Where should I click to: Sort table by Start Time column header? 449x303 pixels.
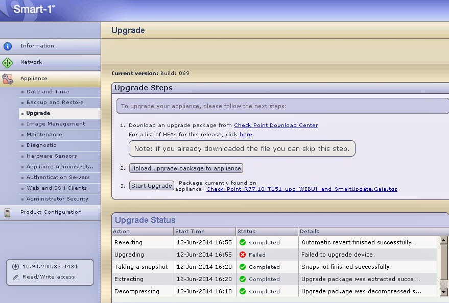pos(205,231)
